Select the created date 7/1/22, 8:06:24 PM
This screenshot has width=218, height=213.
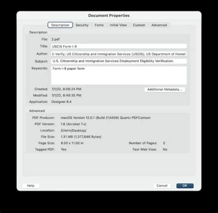click(66, 89)
